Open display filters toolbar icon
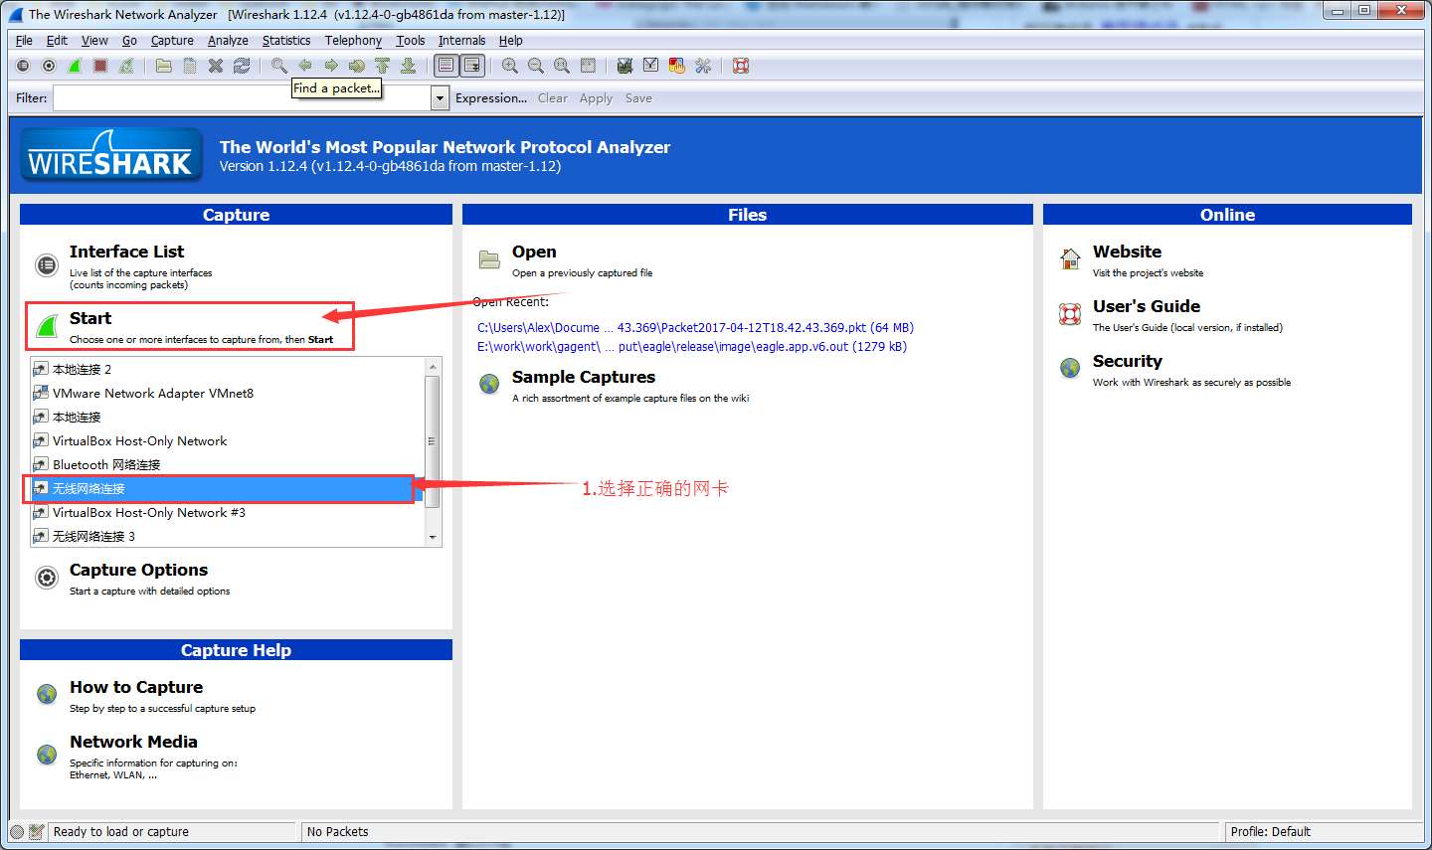 pos(650,66)
